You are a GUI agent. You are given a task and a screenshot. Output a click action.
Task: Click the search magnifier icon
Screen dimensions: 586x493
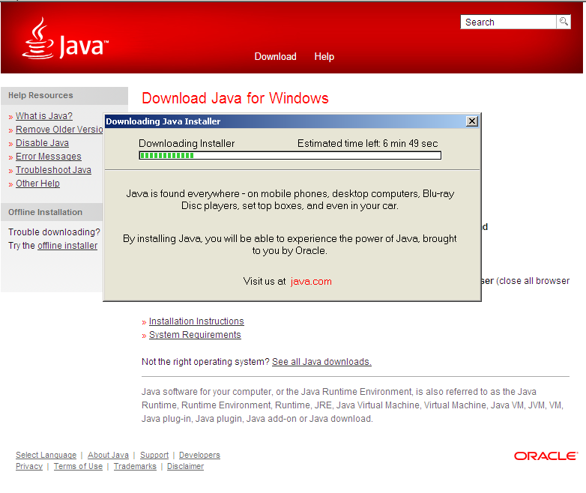pos(564,22)
